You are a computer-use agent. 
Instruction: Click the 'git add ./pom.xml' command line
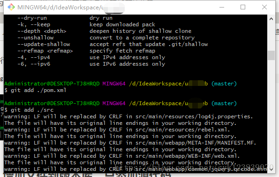pos(35,90)
